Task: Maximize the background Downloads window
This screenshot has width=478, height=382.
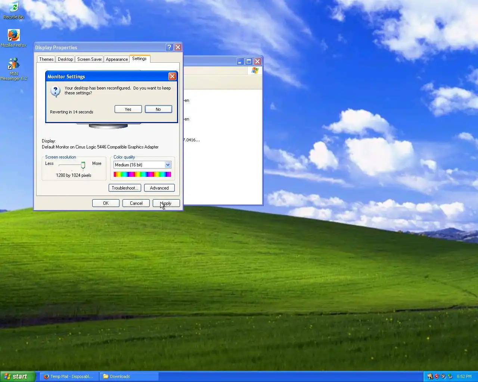Action: (249, 61)
